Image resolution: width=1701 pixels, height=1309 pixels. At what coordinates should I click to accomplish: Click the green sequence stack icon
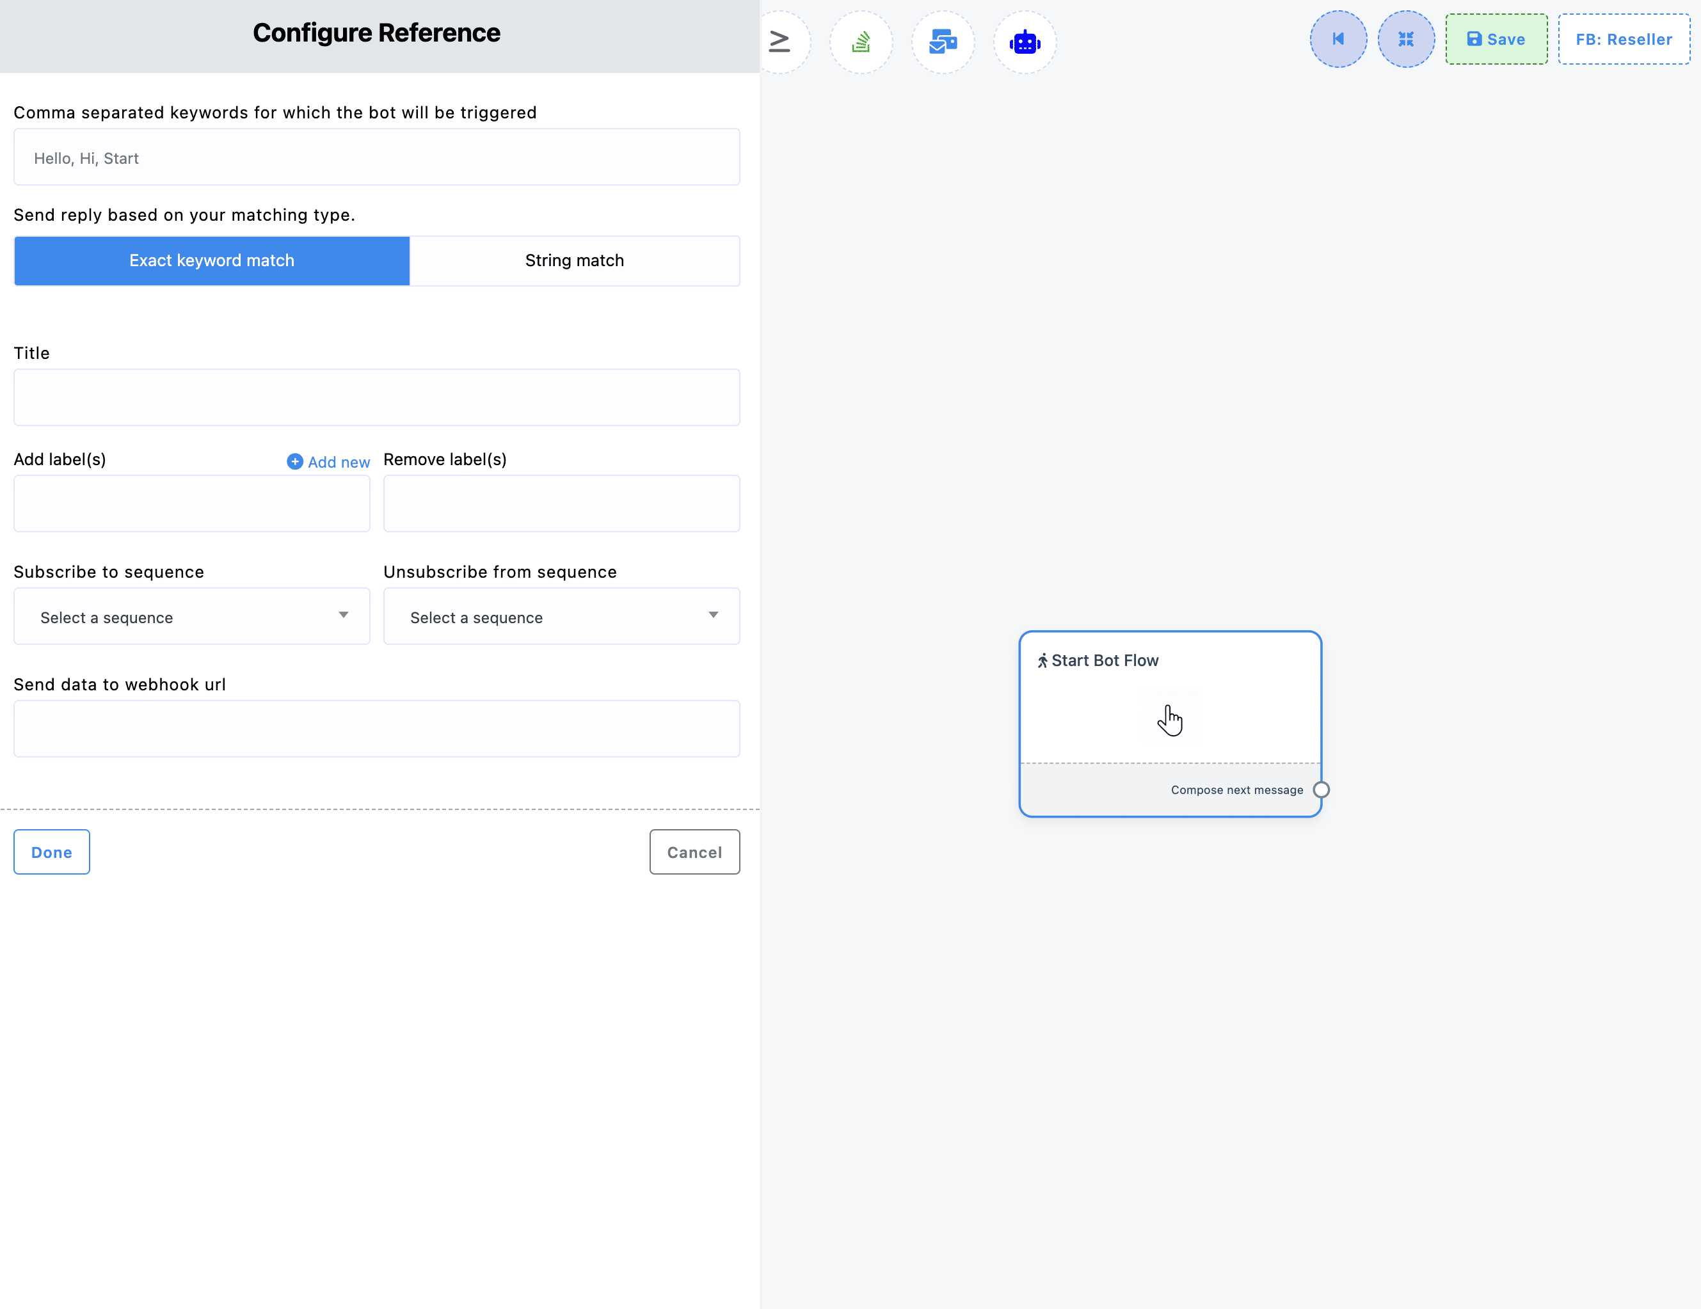[x=861, y=42]
